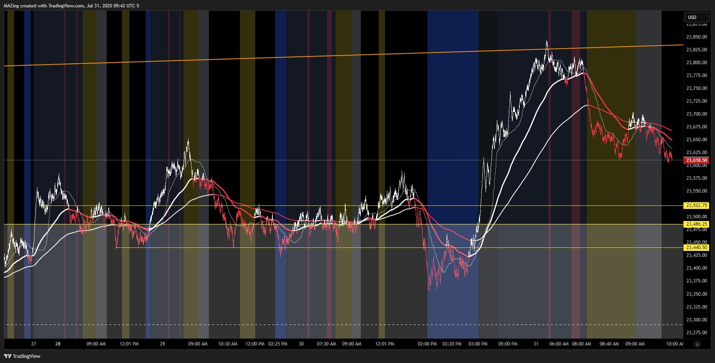
Task: Click the 23,425.00 price axis value
Action: 697,255
